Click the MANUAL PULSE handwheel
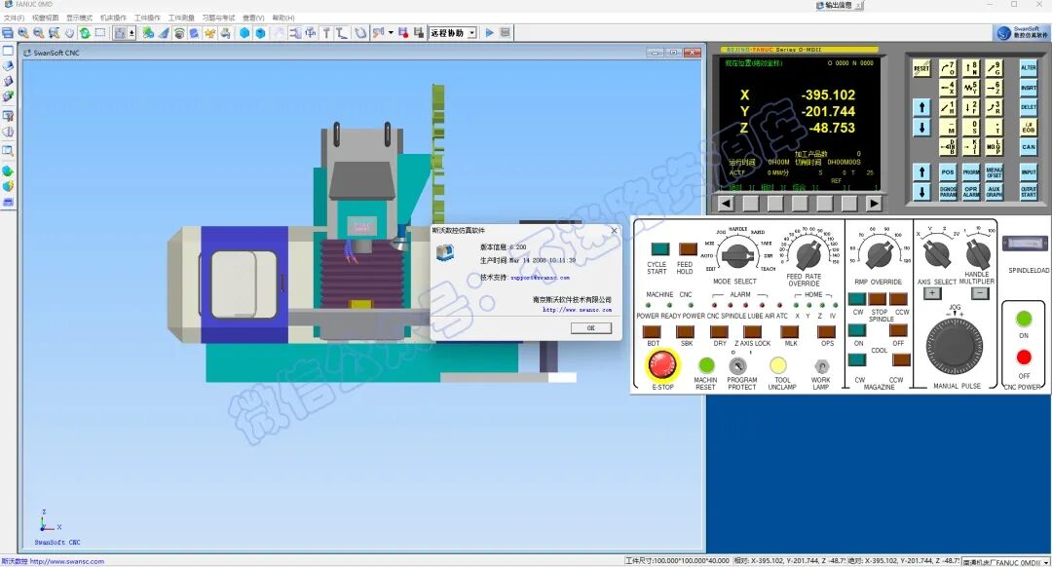 click(x=956, y=348)
